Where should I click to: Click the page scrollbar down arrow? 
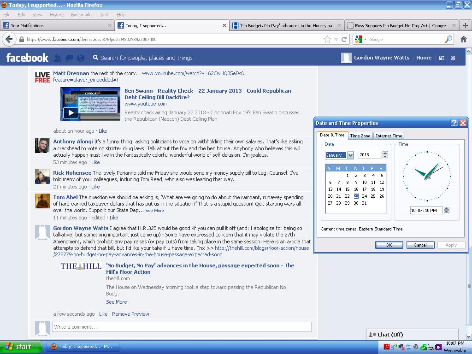coord(469,336)
